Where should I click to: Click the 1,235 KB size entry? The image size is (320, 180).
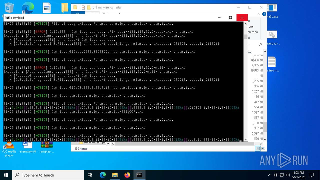point(257,81)
